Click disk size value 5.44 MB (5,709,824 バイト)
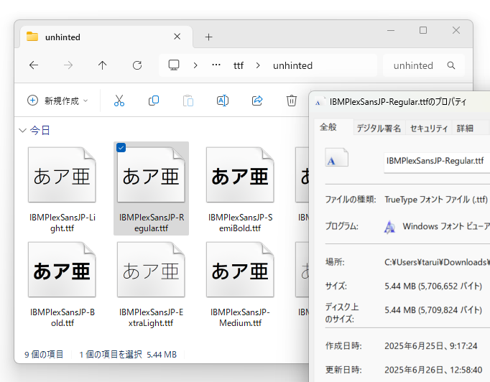This screenshot has width=490, height=382. (x=433, y=310)
